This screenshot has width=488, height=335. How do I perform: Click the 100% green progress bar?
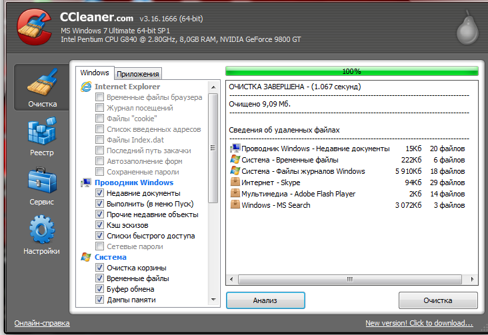click(352, 71)
